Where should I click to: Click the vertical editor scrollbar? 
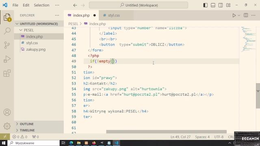coord(258,96)
